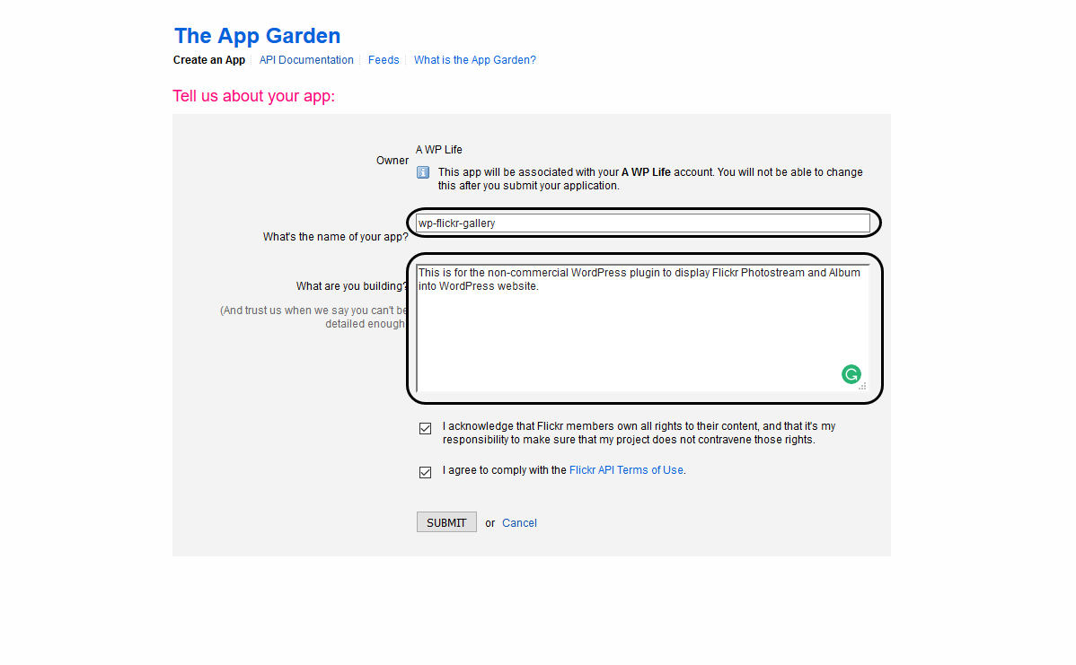Click The App Garden title link
The width and height of the screenshot is (1076, 665).
coord(257,36)
